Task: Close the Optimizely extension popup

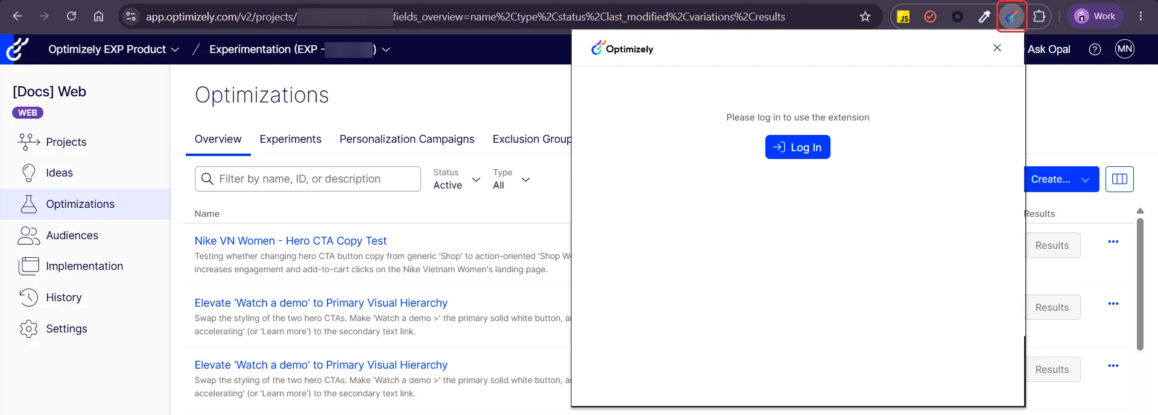Action: 997,48
